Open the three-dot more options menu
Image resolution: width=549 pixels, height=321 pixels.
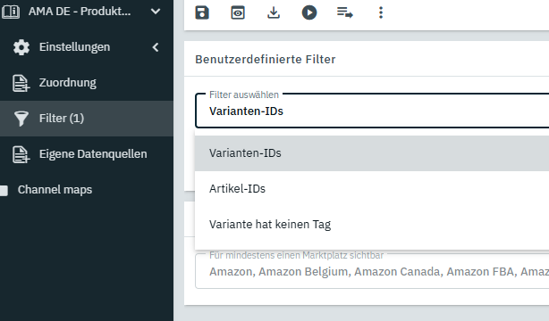click(x=381, y=12)
